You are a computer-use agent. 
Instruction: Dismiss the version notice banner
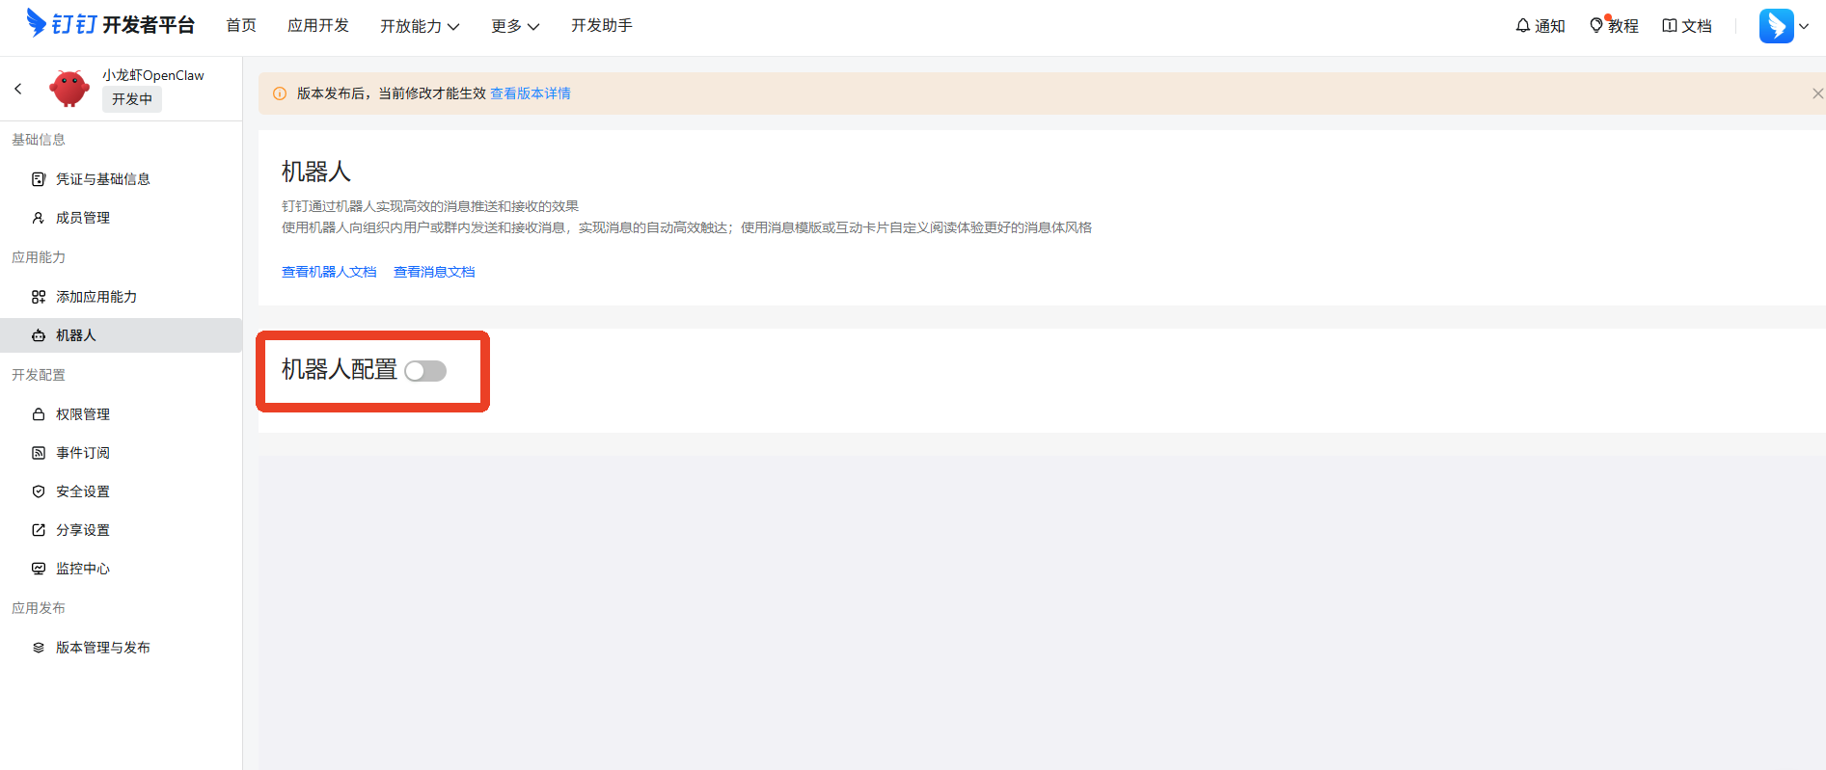point(1817,93)
